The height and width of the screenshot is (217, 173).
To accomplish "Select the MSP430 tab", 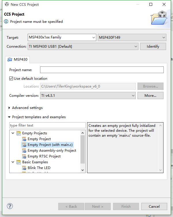I will click(x=18, y=60).
